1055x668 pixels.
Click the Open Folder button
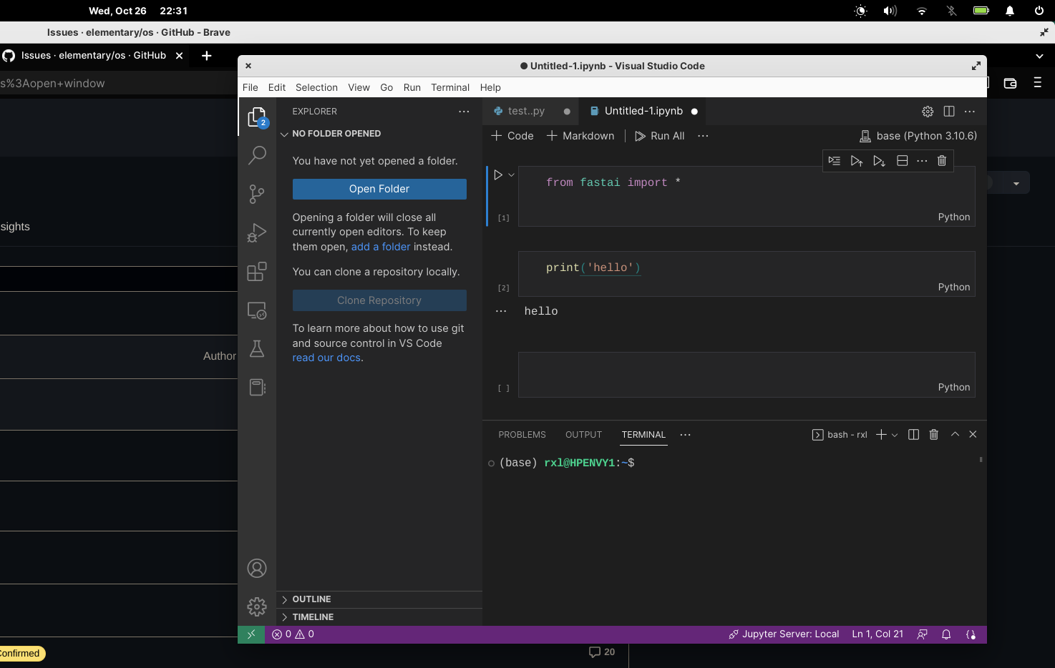(x=379, y=189)
